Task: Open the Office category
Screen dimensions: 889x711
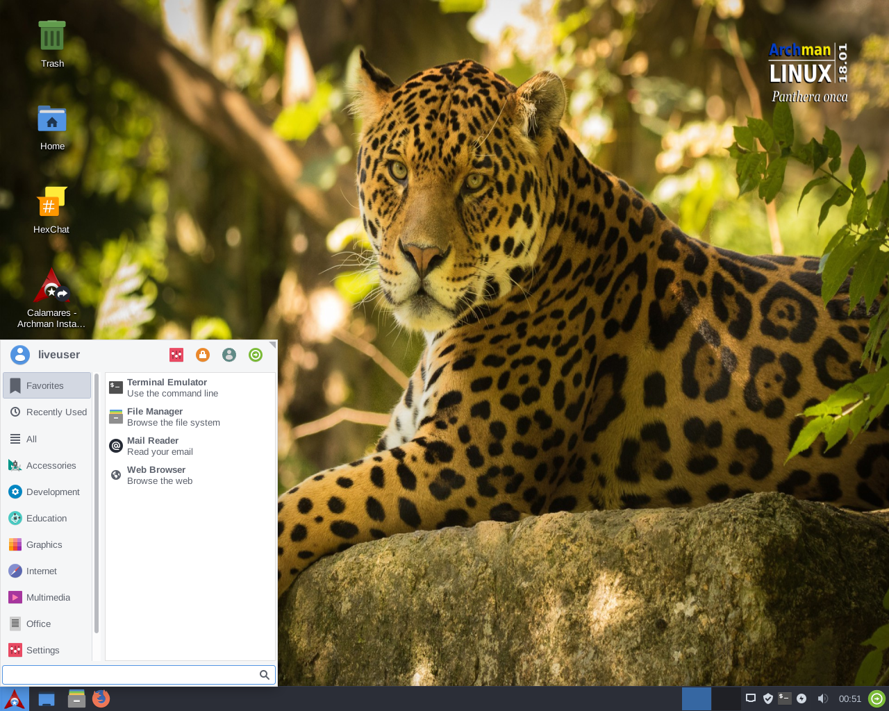Action: tap(47, 624)
